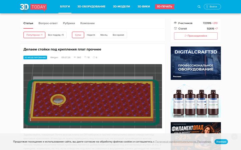Click the Присоединяйся join button
Viewport: 241px width, 150px height.
pos(196,36)
